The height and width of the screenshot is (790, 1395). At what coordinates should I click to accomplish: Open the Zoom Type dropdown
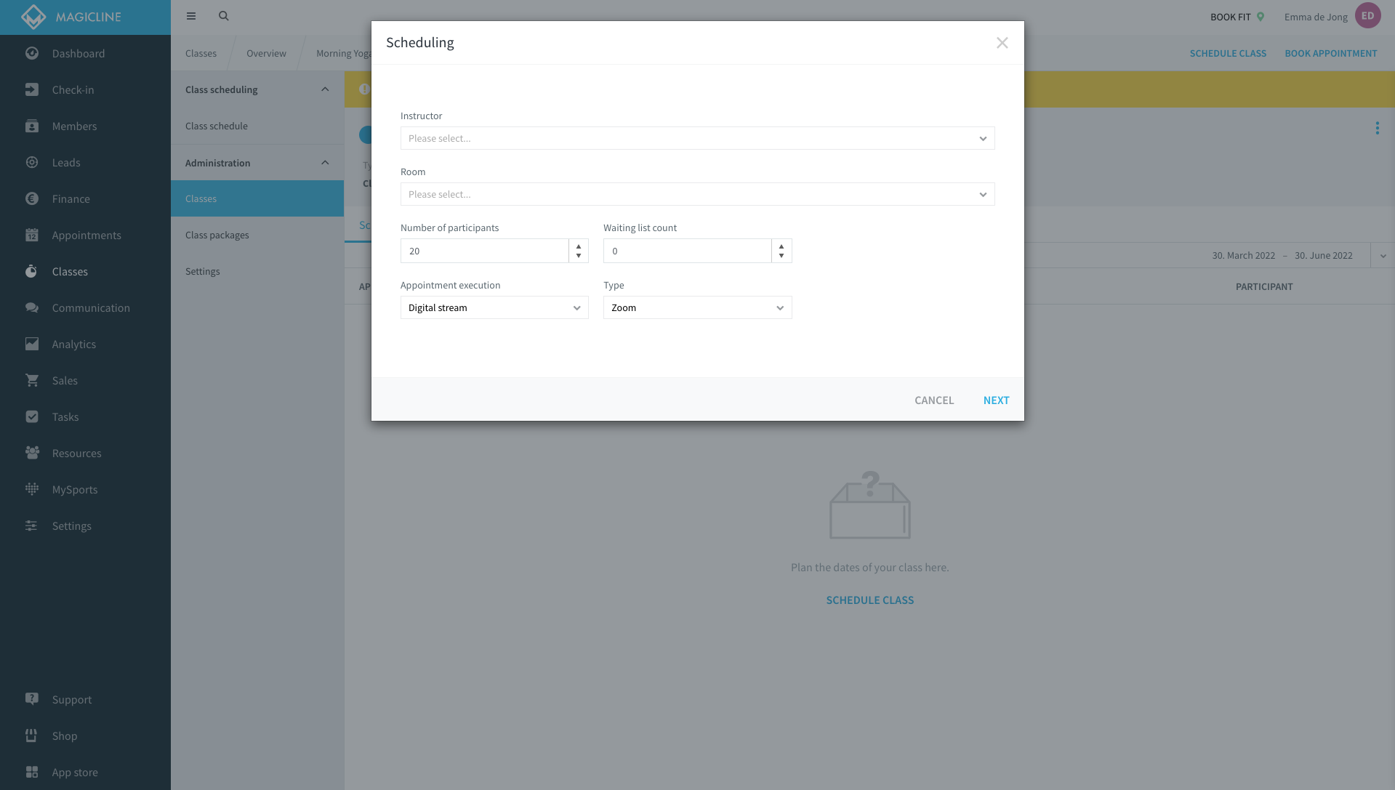pos(696,307)
